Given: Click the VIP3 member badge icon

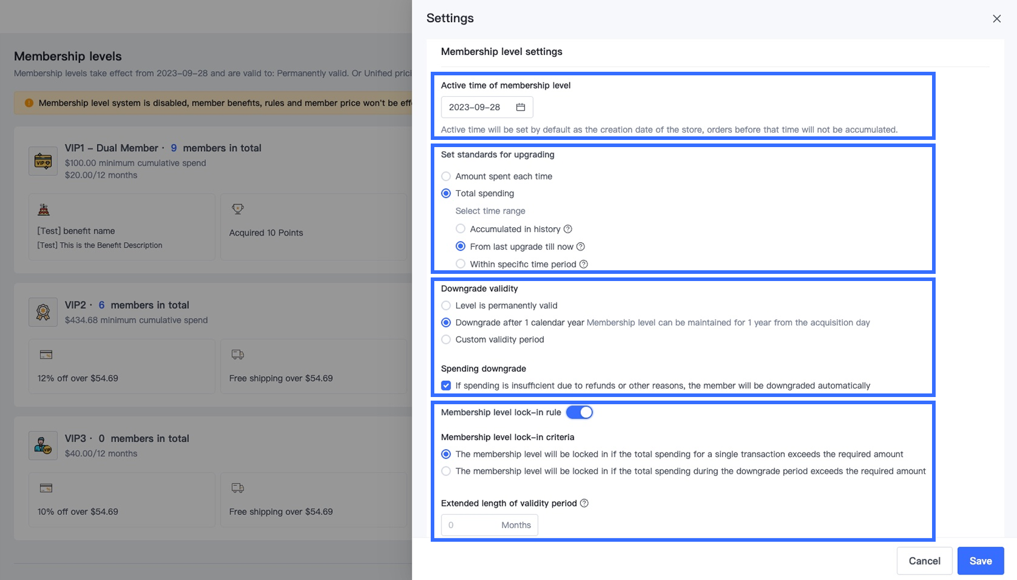Looking at the screenshot, I should (x=43, y=445).
